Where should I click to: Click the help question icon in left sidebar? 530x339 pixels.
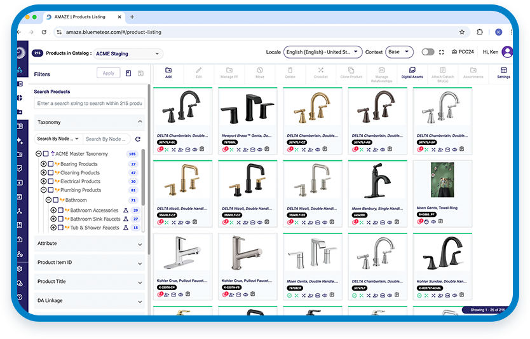point(20,297)
